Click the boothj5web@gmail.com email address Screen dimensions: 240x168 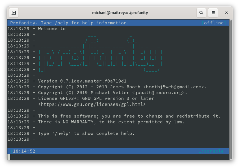[x=174, y=87]
